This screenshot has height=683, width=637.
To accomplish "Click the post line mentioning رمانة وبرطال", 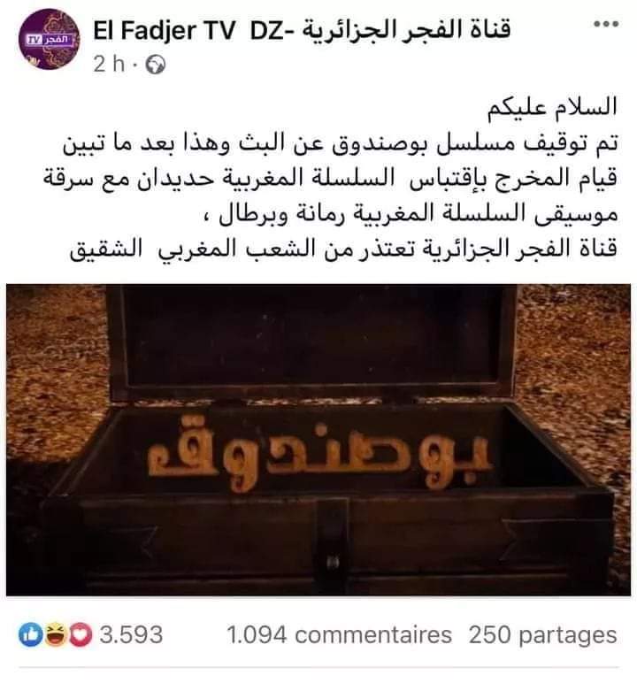I will (x=411, y=214).
